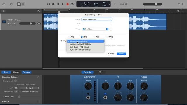Mute the 44th Street Long track

click(8, 24)
